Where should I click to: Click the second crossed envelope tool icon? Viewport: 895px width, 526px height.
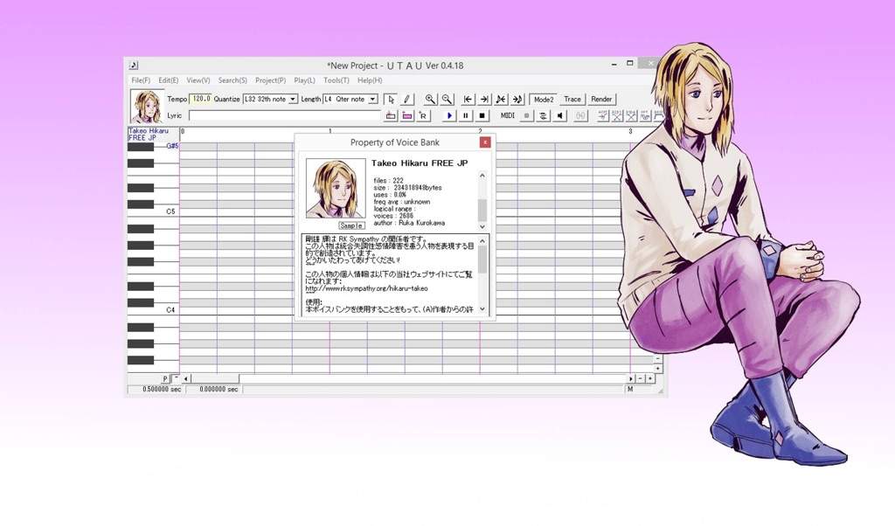coord(617,116)
